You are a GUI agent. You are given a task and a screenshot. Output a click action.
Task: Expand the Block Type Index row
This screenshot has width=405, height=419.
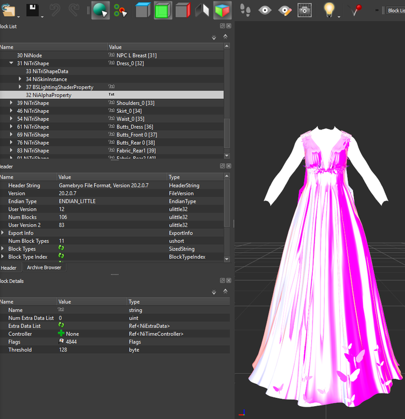(x=2, y=256)
